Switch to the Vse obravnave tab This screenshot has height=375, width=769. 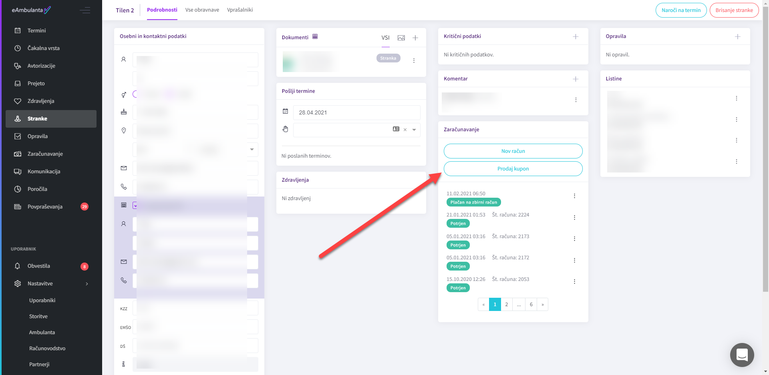202,10
